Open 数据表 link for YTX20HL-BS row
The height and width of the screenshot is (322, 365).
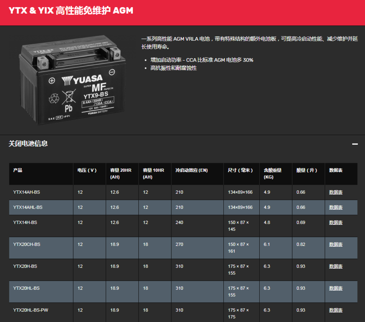click(336, 288)
